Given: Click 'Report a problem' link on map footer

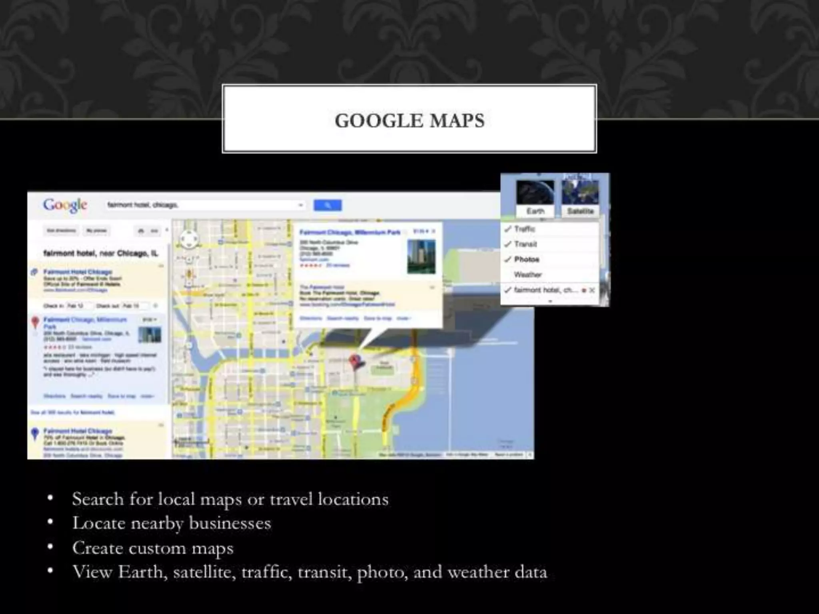Looking at the screenshot, I should coord(508,455).
